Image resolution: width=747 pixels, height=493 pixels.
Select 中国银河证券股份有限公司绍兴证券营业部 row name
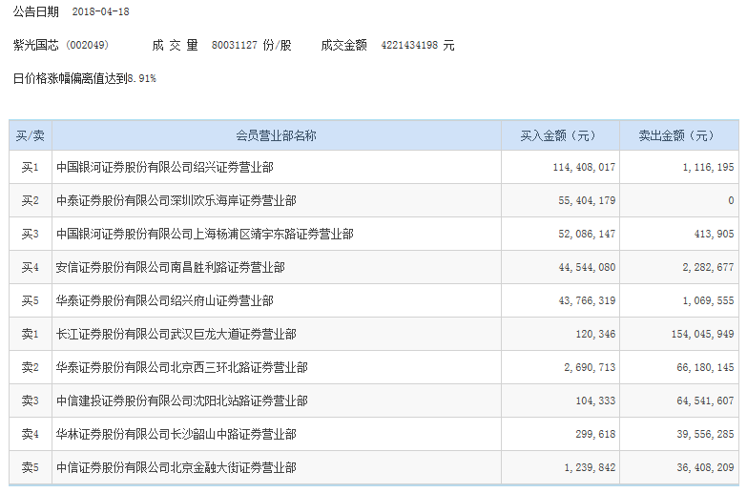pos(165,167)
